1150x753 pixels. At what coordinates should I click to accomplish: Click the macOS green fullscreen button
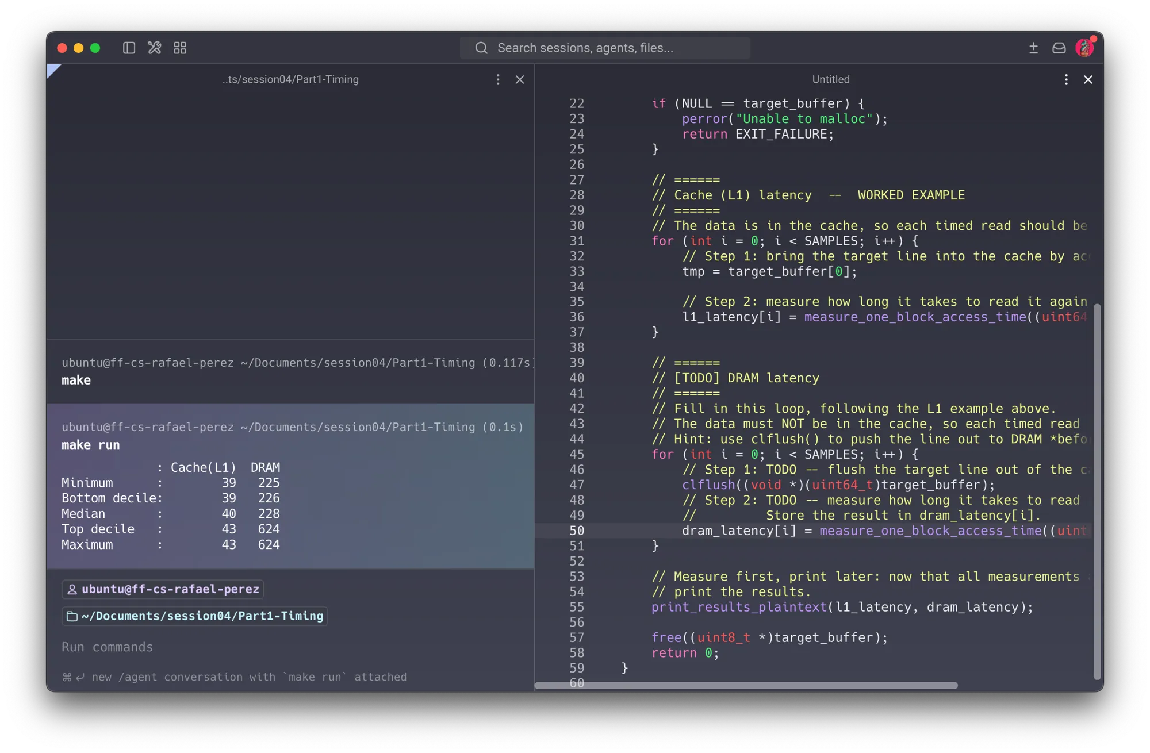[95, 48]
